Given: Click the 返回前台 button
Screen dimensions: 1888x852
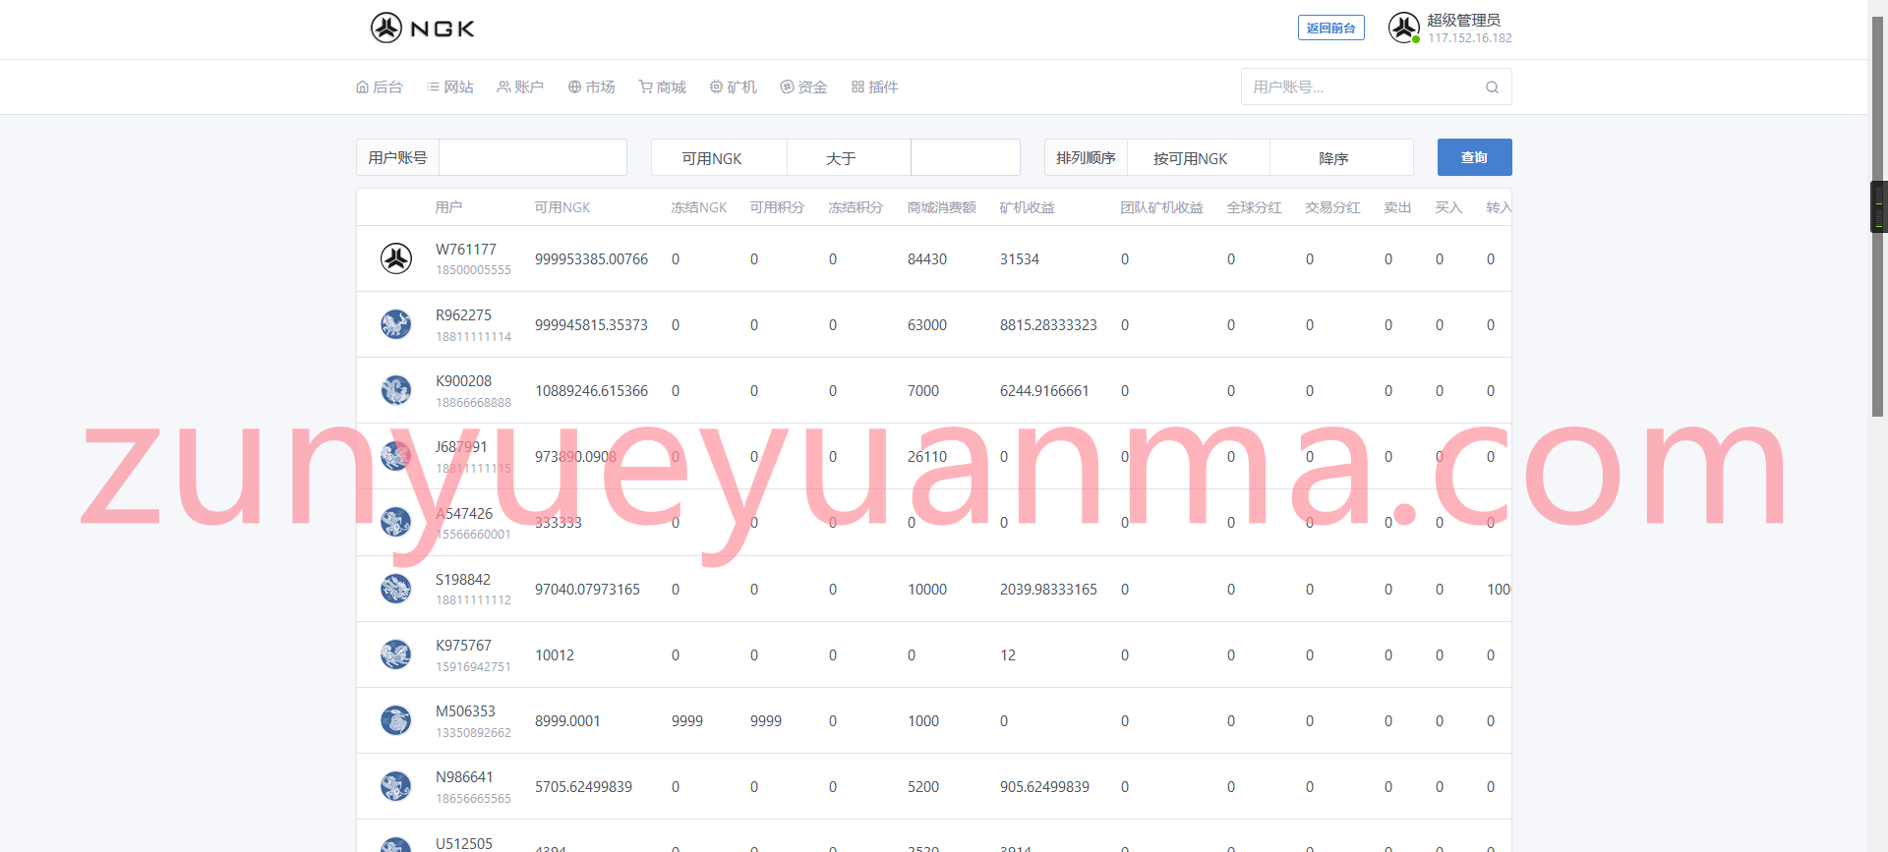Looking at the screenshot, I should coord(1330,28).
